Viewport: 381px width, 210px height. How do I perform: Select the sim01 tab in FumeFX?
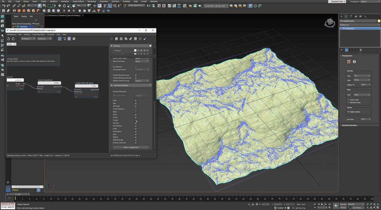click(x=11, y=44)
